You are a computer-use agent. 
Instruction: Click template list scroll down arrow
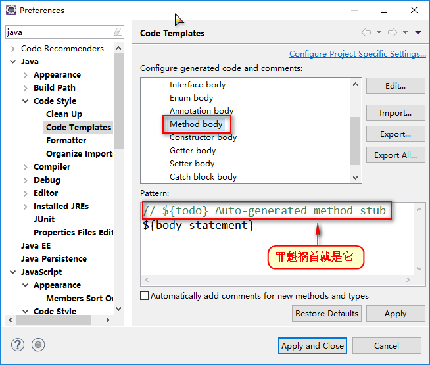tap(356, 177)
